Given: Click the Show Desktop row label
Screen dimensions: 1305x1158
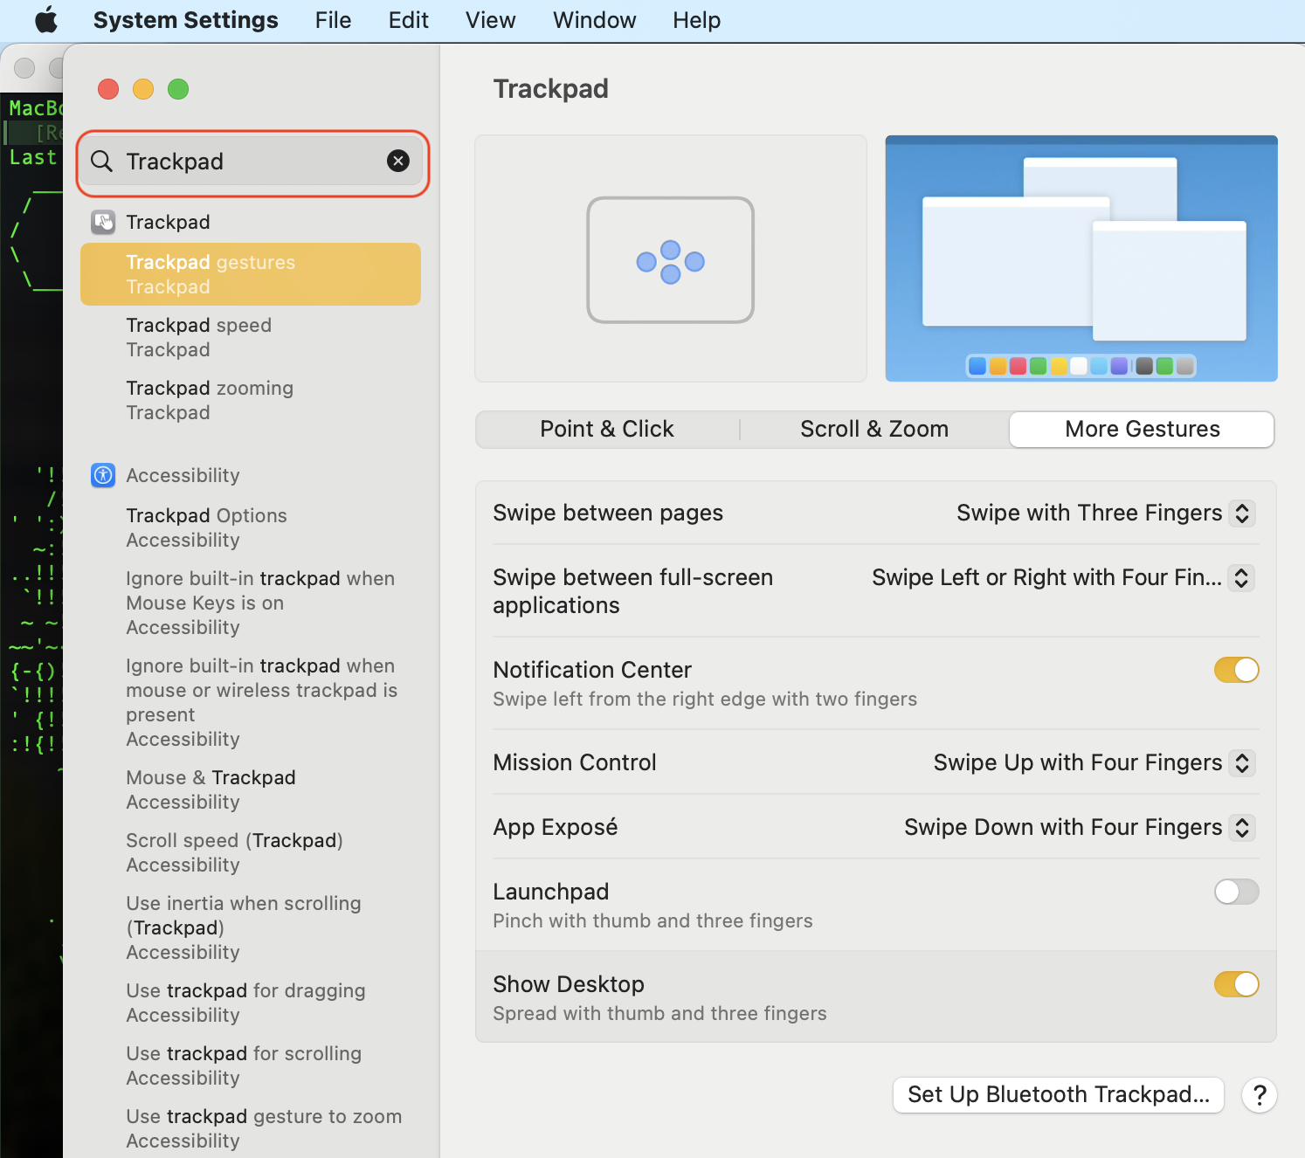Looking at the screenshot, I should (x=569, y=984).
